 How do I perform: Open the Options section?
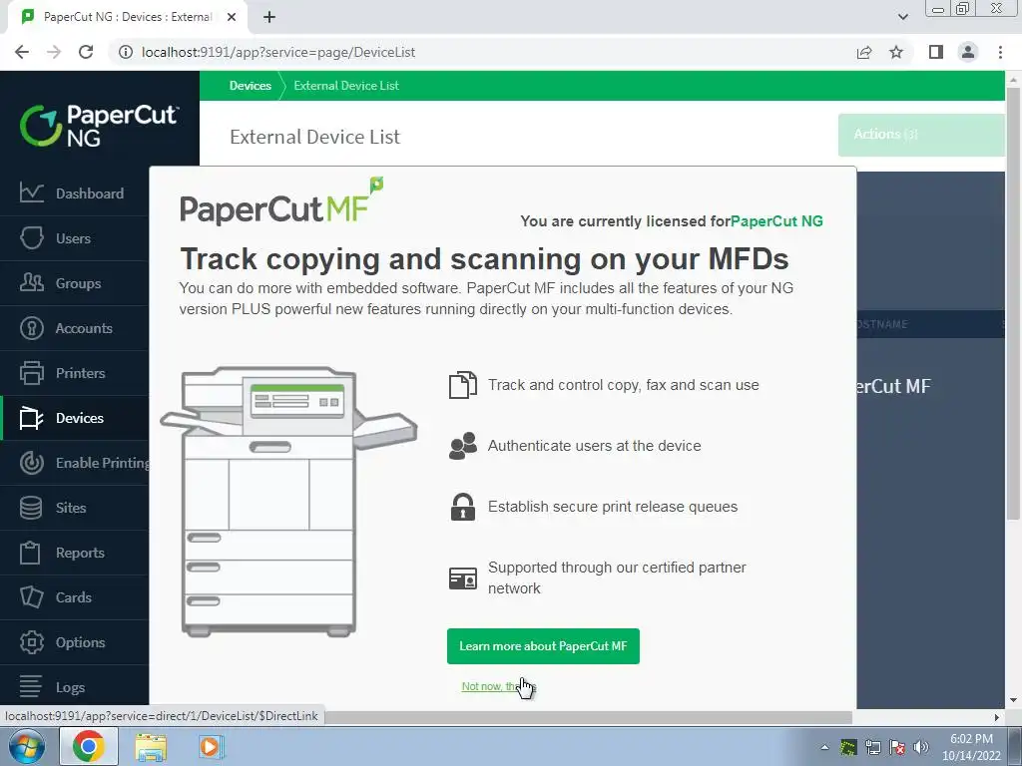pyautogui.click(x=80, y=643)
